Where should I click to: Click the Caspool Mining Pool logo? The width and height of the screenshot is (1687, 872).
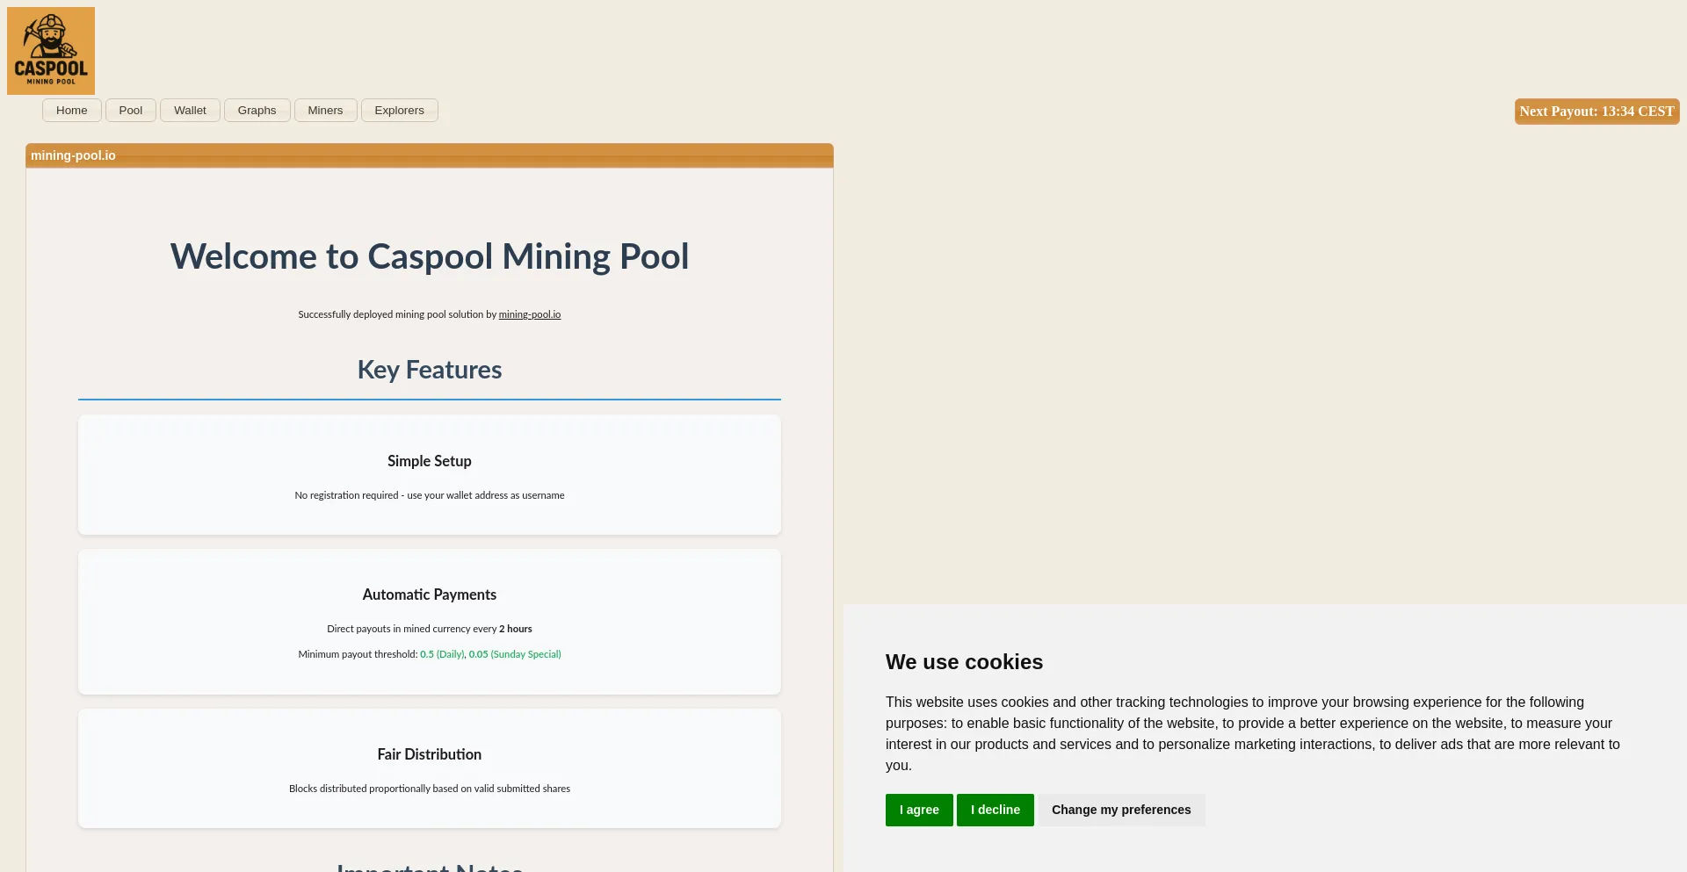pyautogui.click(x=51, y=51)
